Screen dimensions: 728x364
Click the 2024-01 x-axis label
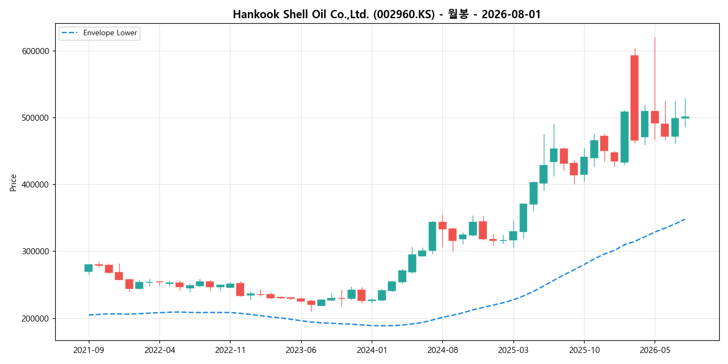click(372, 350)
